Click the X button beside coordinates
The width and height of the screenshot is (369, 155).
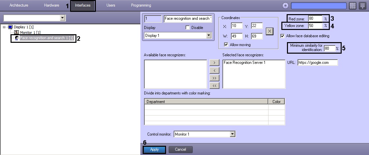(x=270, y=31)
